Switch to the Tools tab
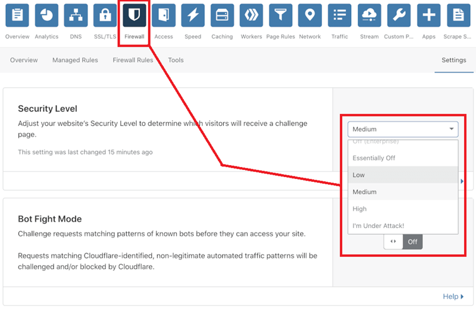Screen dimensions: 476x309 (x=176, y=60)
